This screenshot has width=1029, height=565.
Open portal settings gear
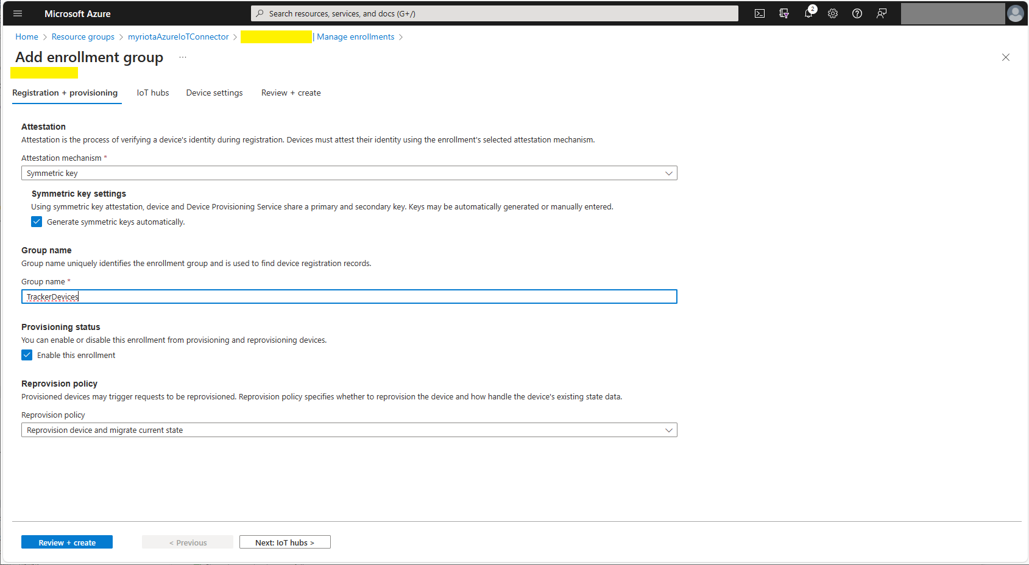[x=833, y=13]
